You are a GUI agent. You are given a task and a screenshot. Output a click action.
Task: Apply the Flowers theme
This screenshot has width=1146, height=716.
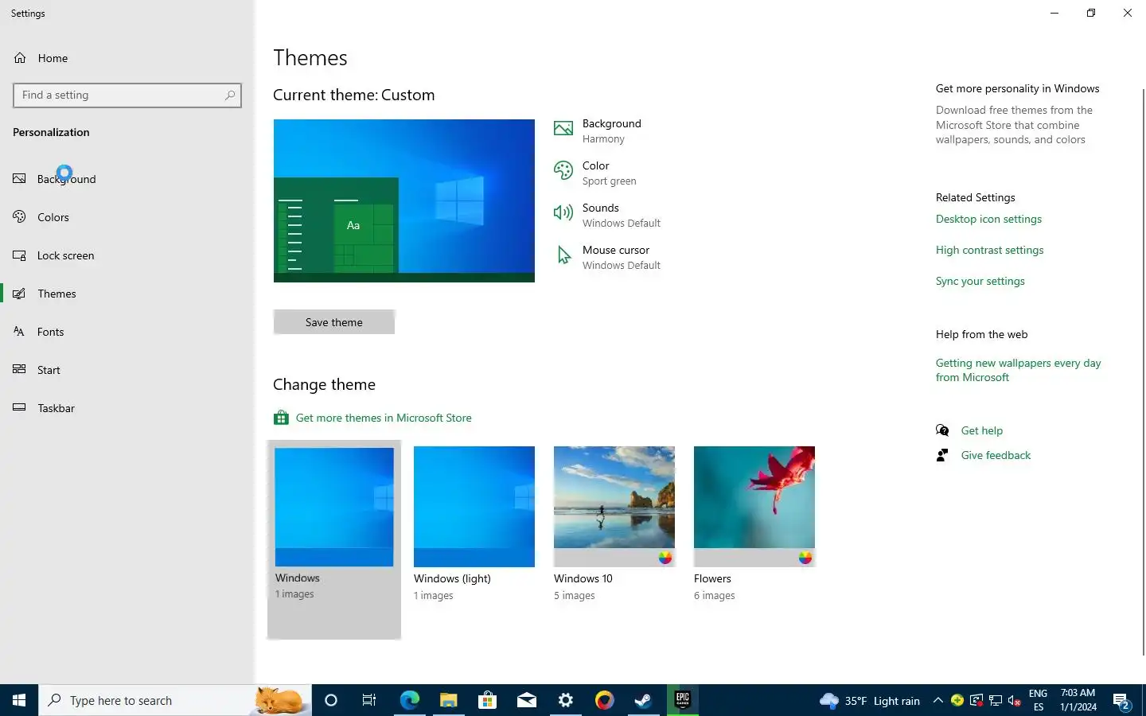[754, 523]
